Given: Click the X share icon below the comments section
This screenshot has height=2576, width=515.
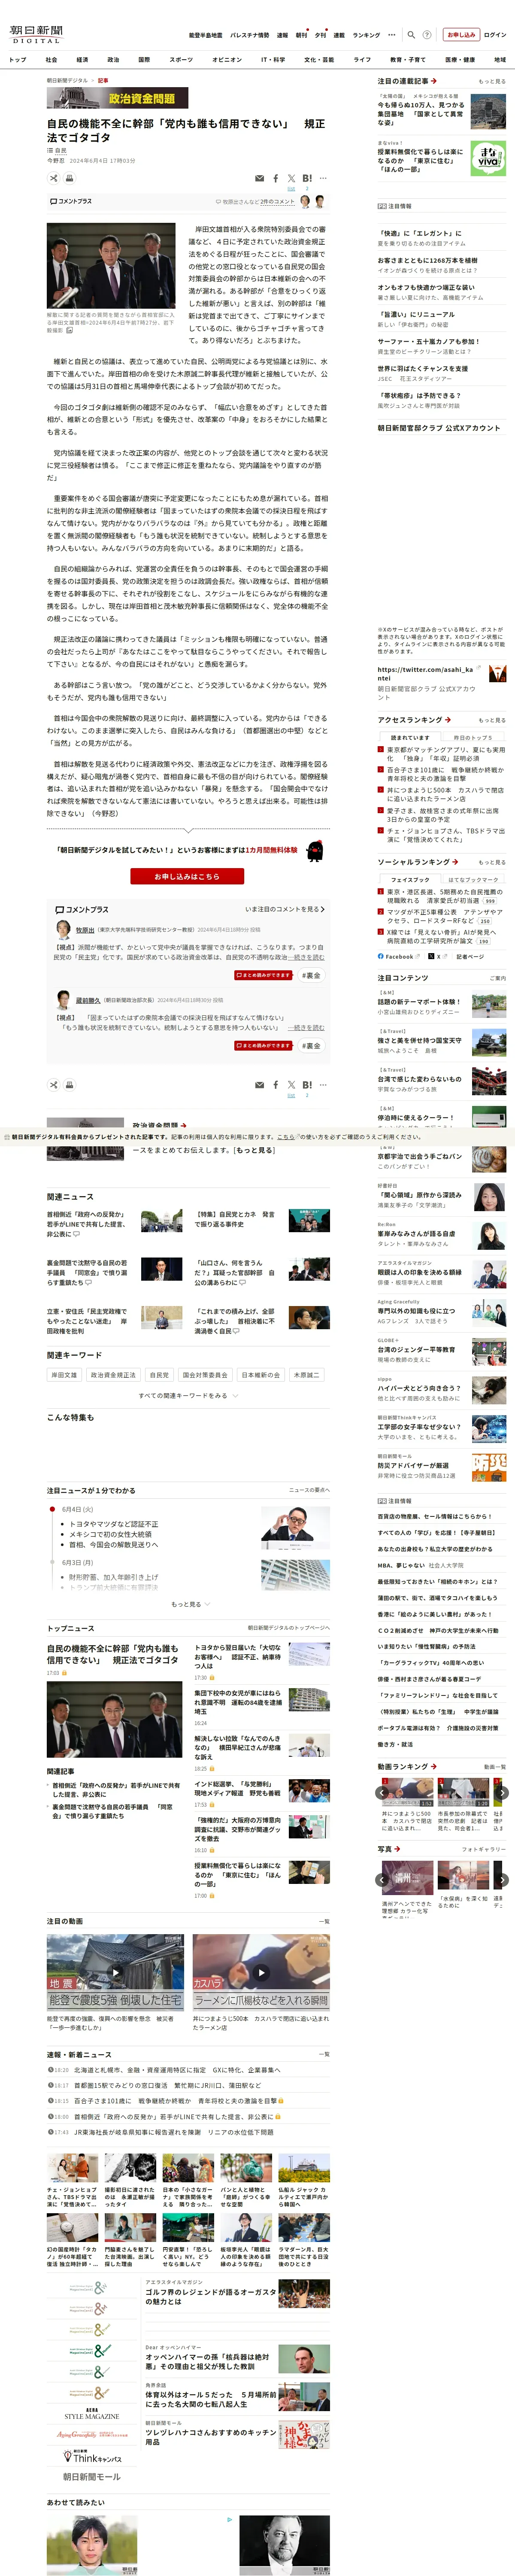Looking at the screenshot, I should (291, 1085).
